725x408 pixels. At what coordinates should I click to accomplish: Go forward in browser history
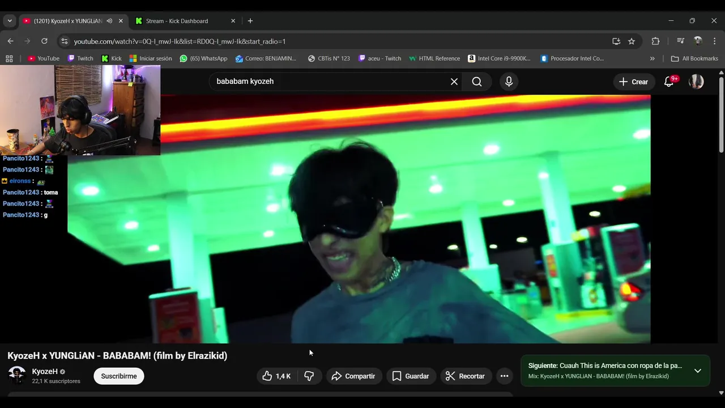[27, 41]
